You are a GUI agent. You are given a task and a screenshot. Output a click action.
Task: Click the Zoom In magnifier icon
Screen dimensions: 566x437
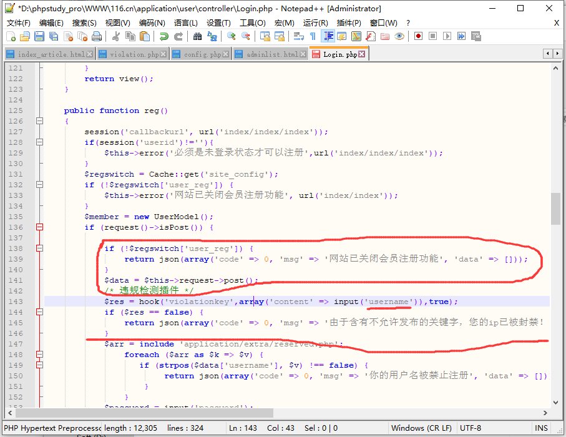point(231,36)
